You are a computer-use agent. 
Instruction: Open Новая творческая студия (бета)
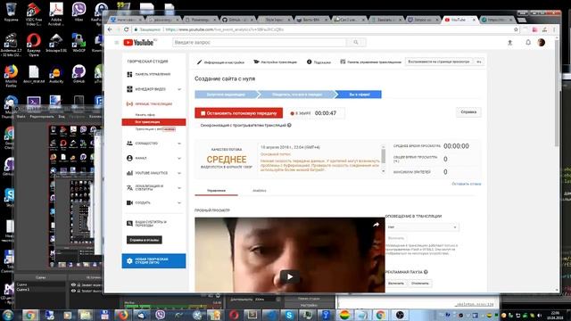coord(153,261)
